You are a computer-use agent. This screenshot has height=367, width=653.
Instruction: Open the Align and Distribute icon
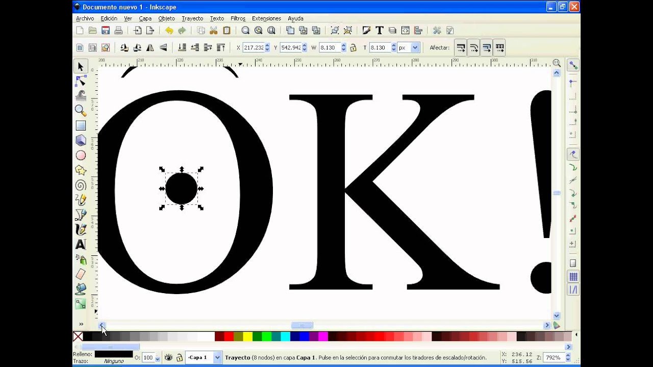[x=418, y=31]
